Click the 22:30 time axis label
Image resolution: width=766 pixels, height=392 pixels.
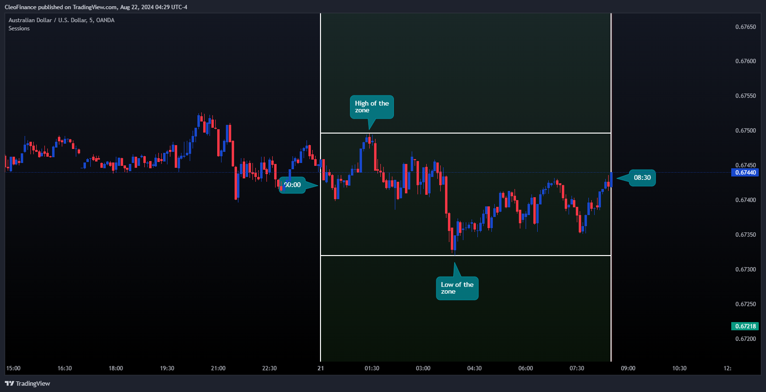269,368
